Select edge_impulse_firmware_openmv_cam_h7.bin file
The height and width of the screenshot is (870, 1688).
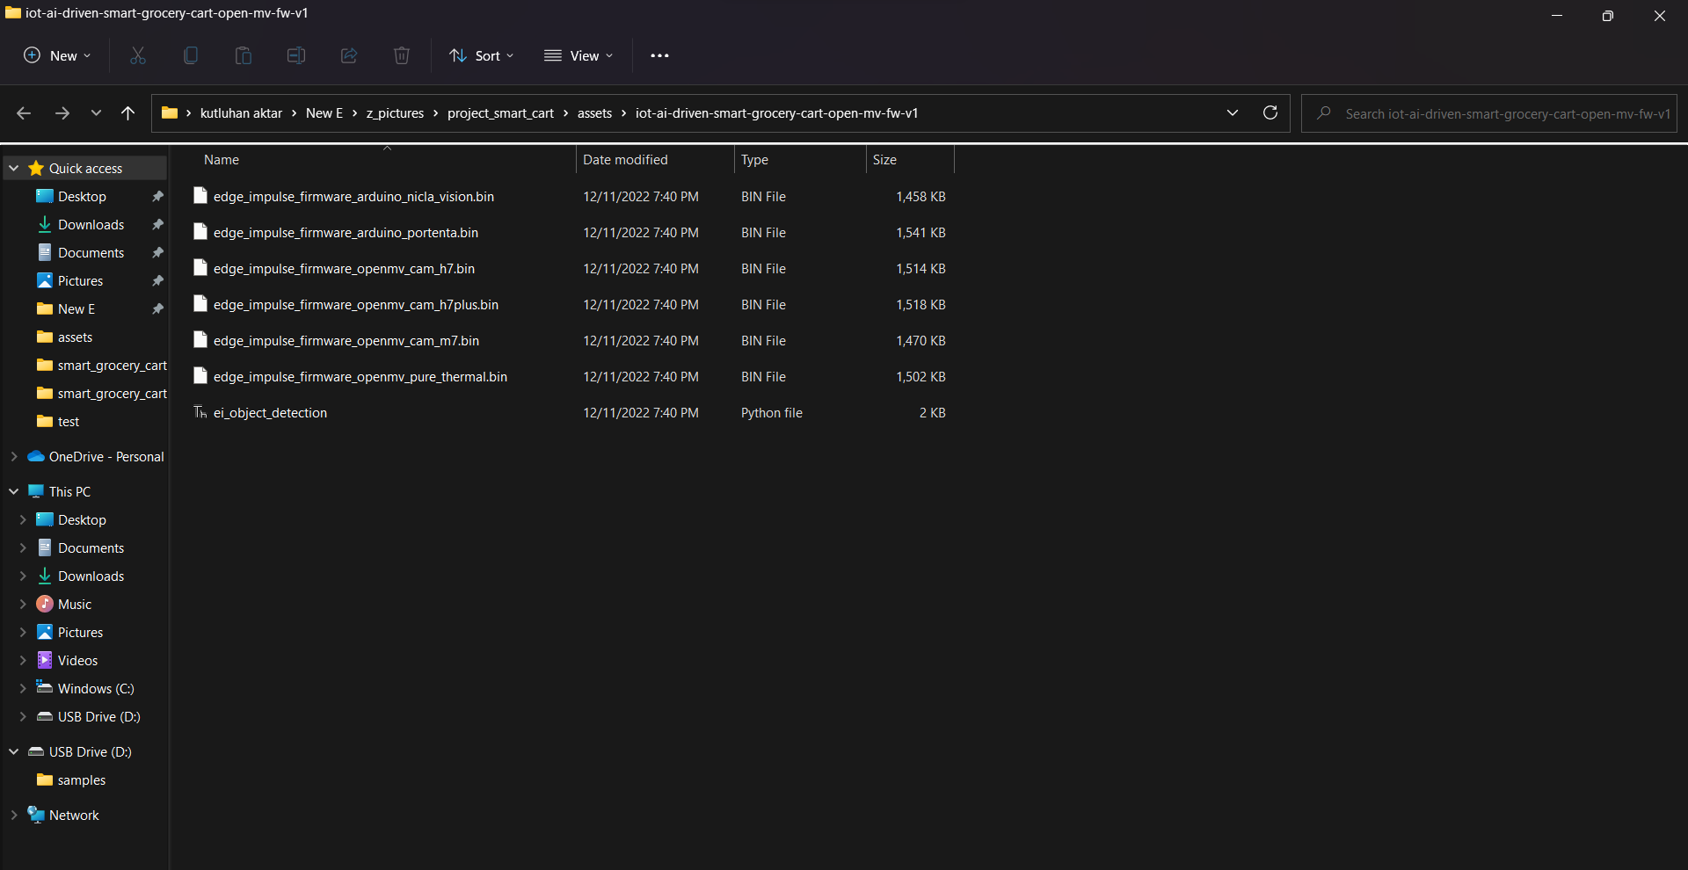click(x=344, y=268)
